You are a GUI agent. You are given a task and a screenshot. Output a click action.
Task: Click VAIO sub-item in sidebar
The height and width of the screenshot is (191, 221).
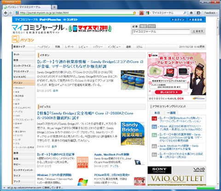17,116
